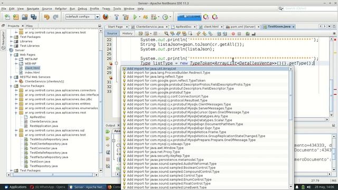Click the Profile Project toolbar icon

click(165, 17)
